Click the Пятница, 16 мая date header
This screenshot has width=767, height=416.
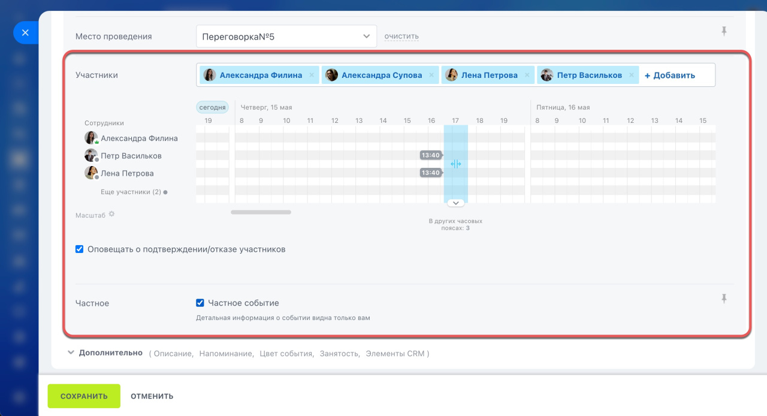tap(563, 107)
